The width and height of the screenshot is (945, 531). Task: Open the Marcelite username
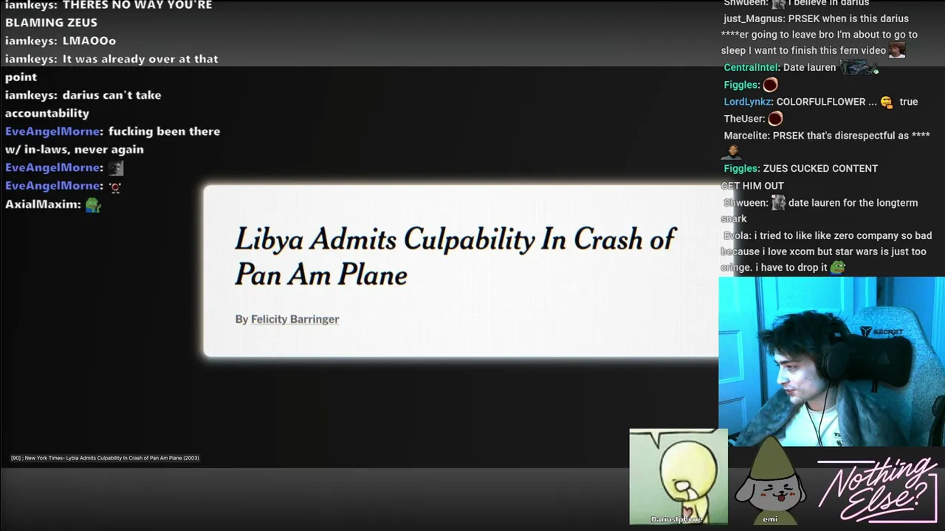pos(745,136)
